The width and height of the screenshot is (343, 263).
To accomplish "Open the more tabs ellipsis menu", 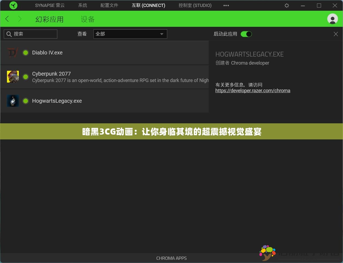I will click(x=226, y=5).
